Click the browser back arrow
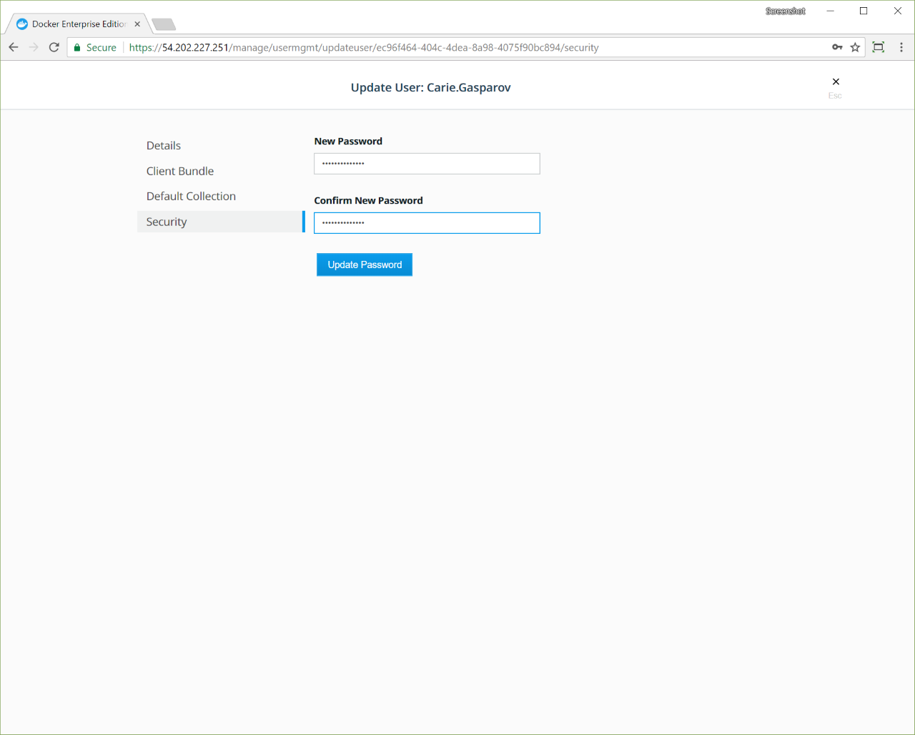 (14, 47)
